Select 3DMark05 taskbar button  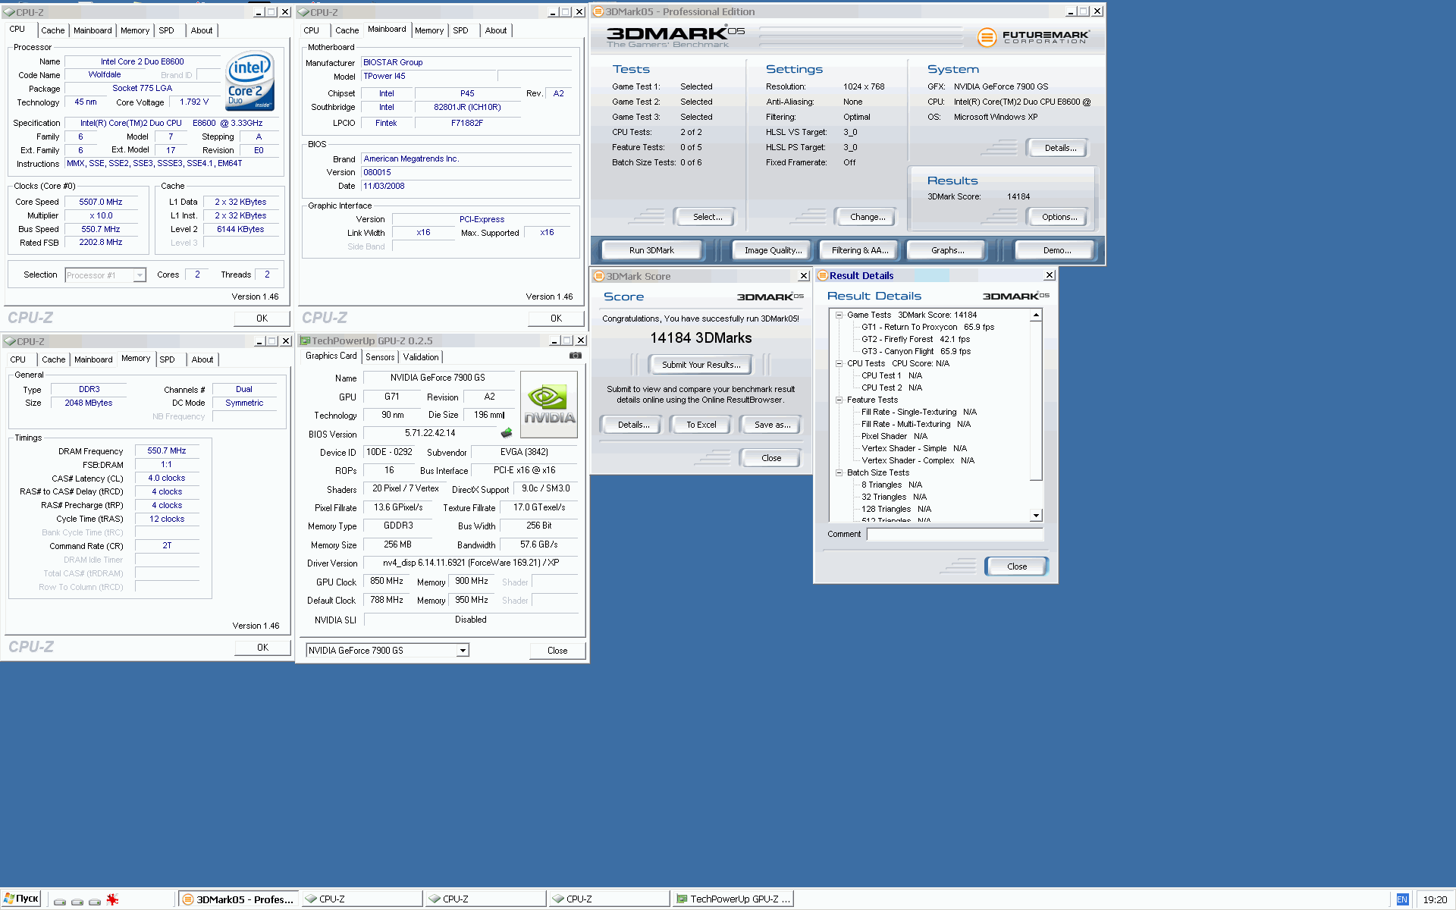(238, 899)
